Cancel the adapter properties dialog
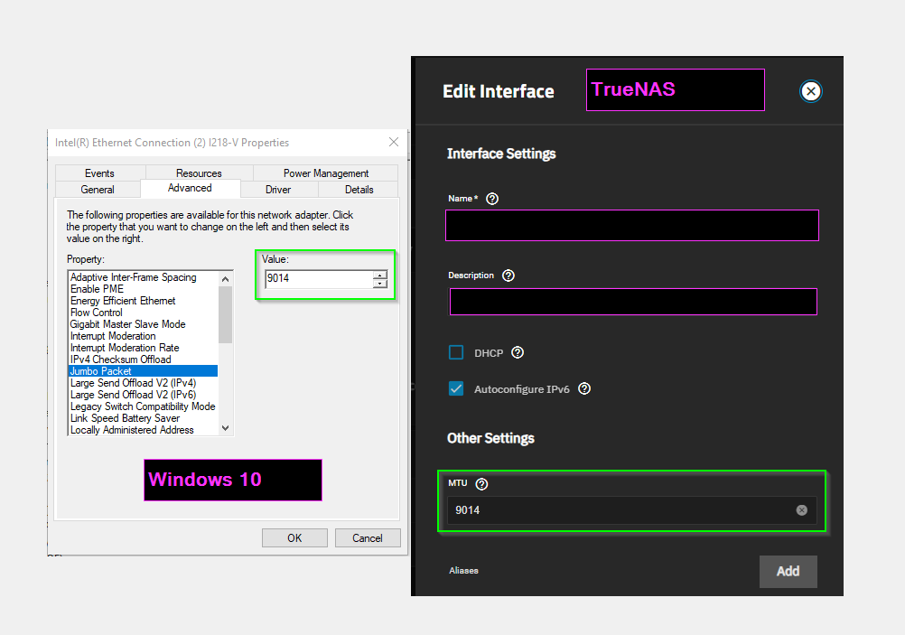 coord(368,537)
